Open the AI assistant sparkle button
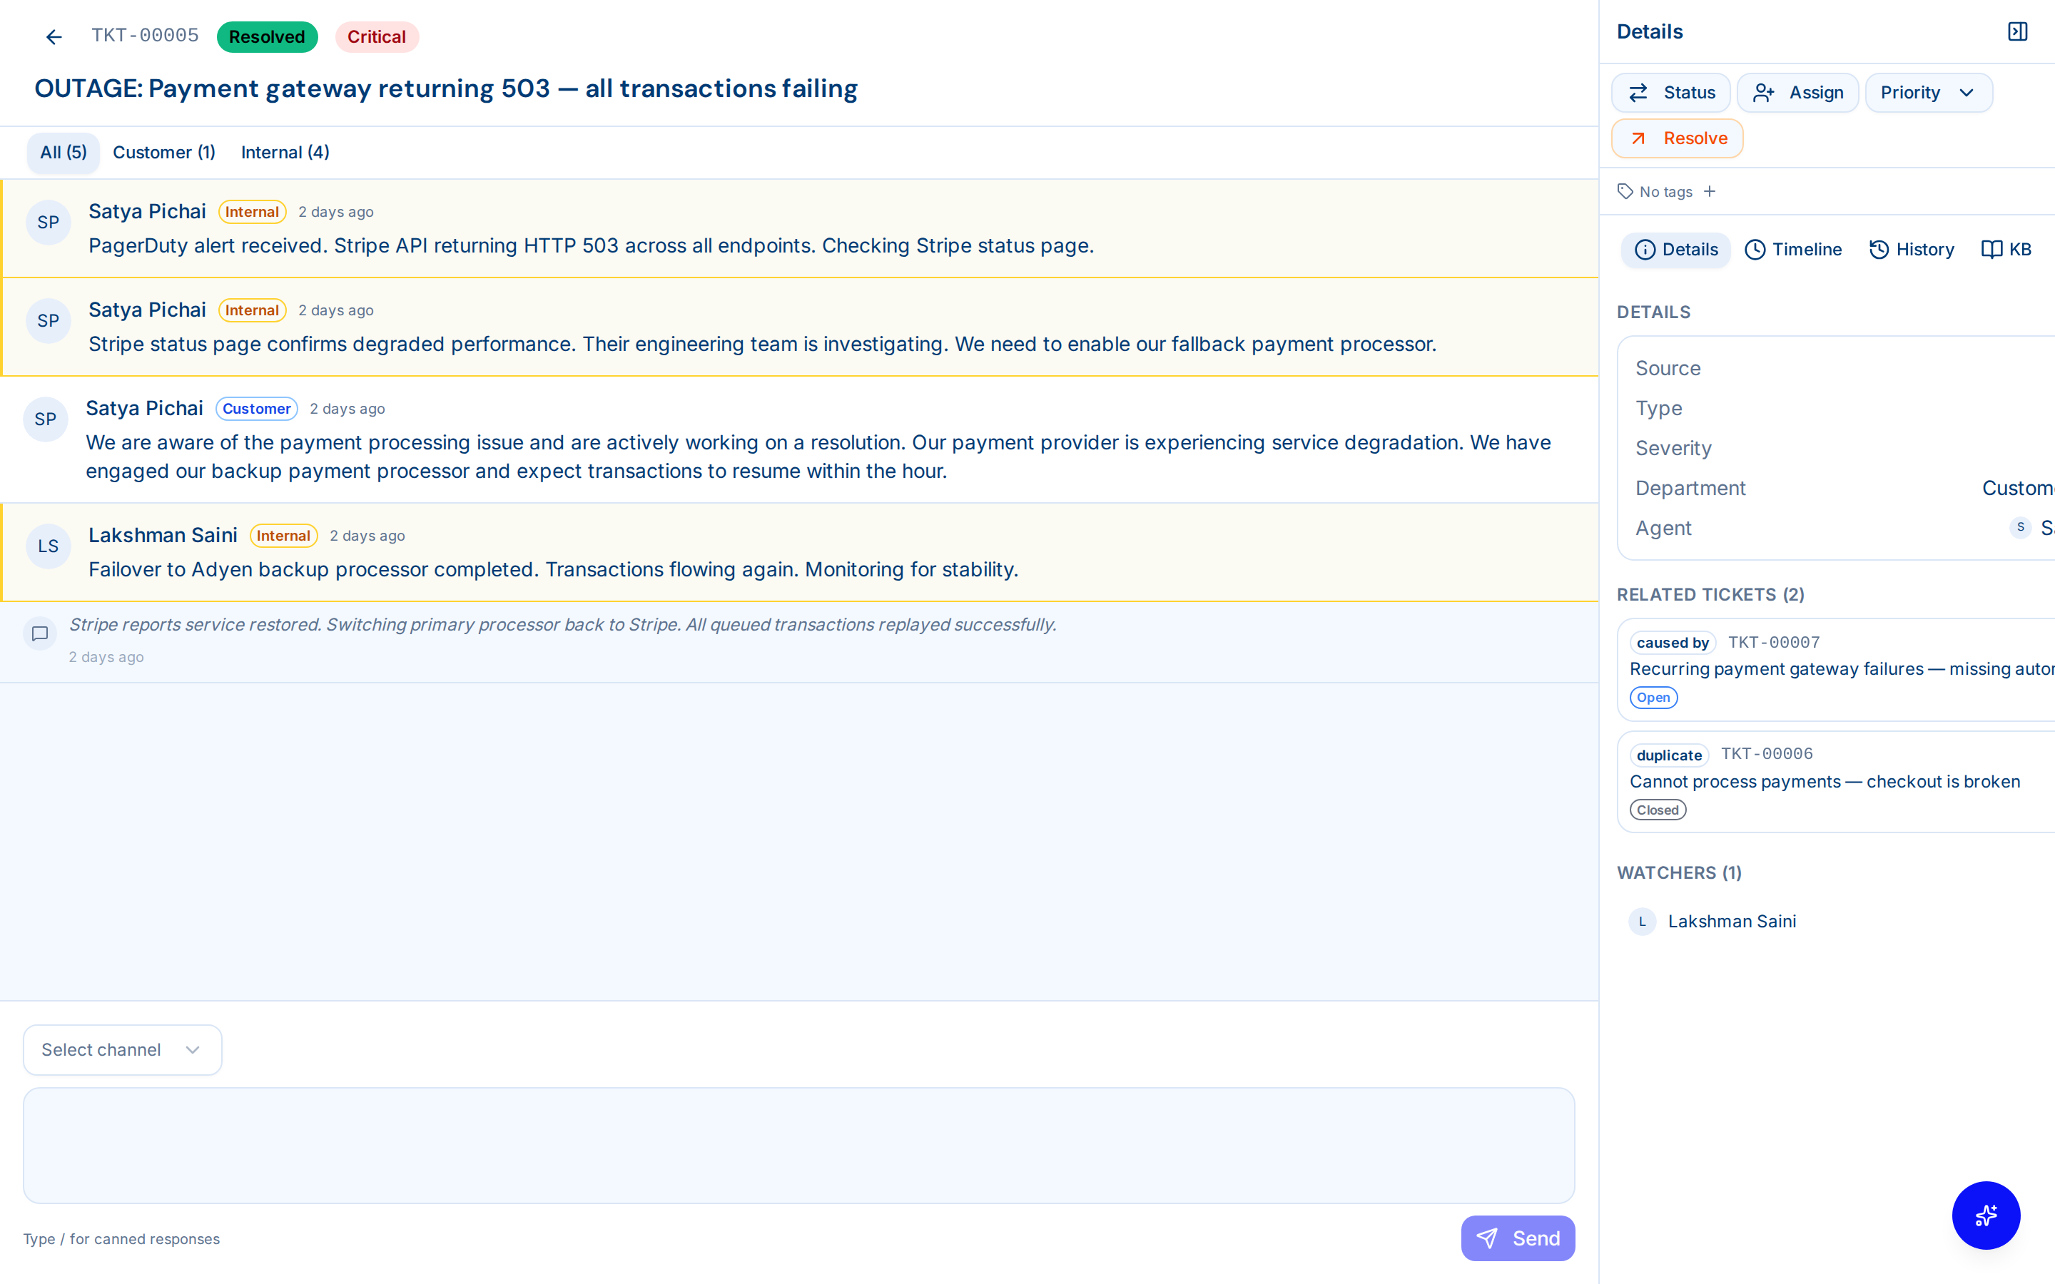2055x1284 pixels. (x=1986, y=1216)
